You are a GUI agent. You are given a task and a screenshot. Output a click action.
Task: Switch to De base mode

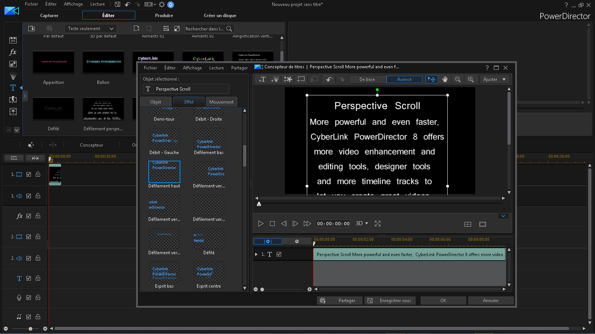tap(367, 79)
